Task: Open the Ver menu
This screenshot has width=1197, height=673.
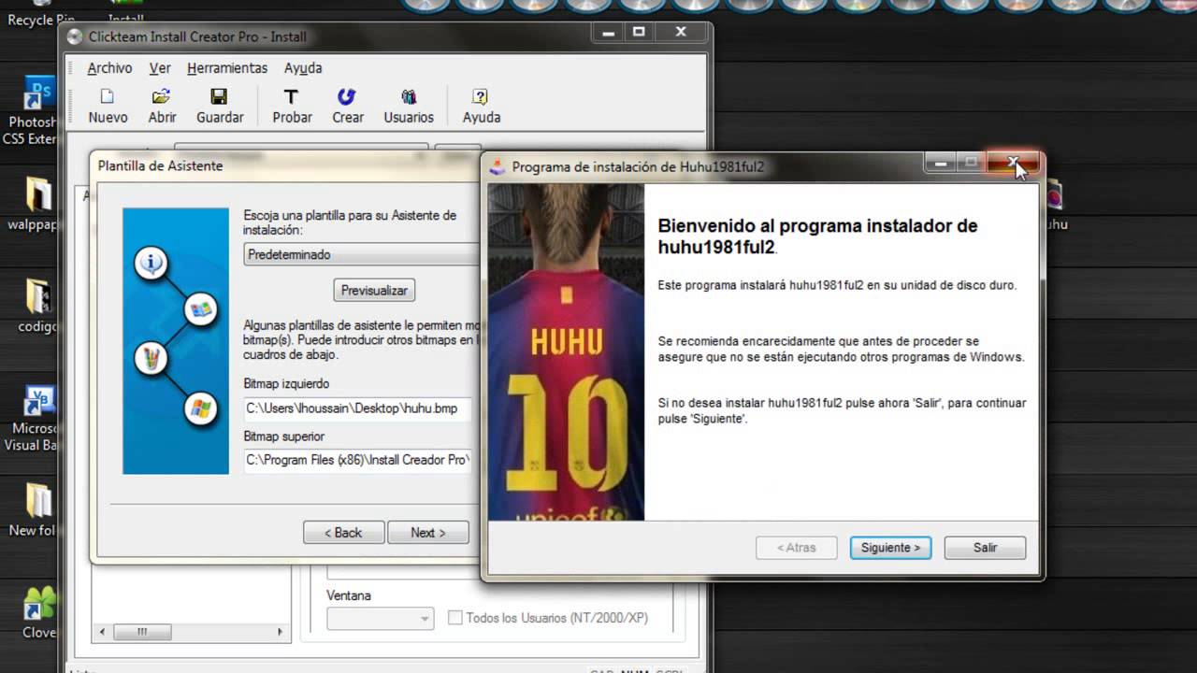Action: (160, 68)
